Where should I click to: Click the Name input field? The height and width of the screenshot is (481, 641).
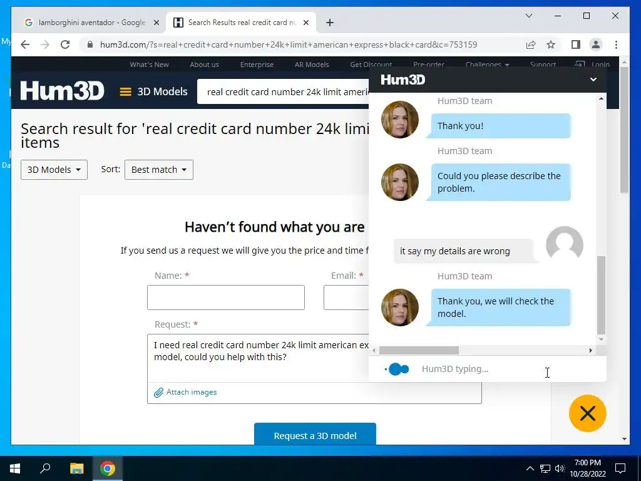tap(225, 297)
